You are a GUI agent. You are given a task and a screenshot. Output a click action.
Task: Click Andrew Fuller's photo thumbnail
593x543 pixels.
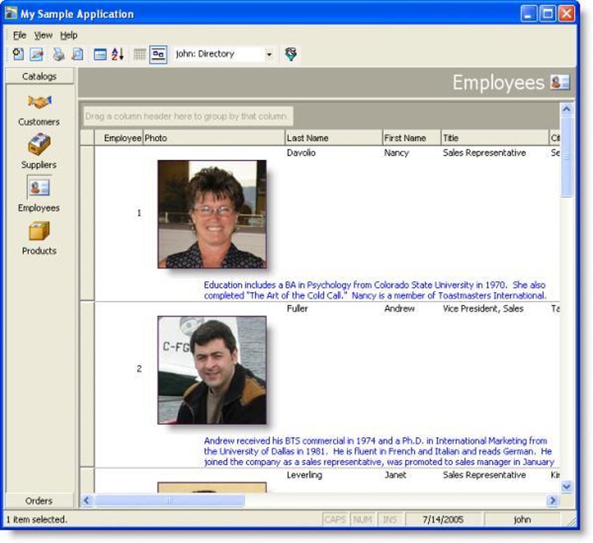point(212,370)
